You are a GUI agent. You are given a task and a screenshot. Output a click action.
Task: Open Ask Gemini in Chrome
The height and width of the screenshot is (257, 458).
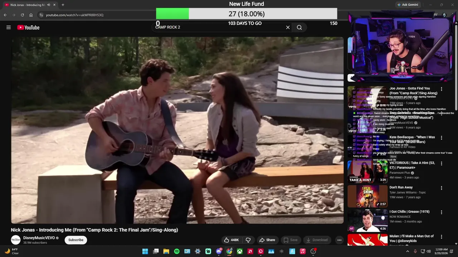pyautogui.click(x=407, y=5)
